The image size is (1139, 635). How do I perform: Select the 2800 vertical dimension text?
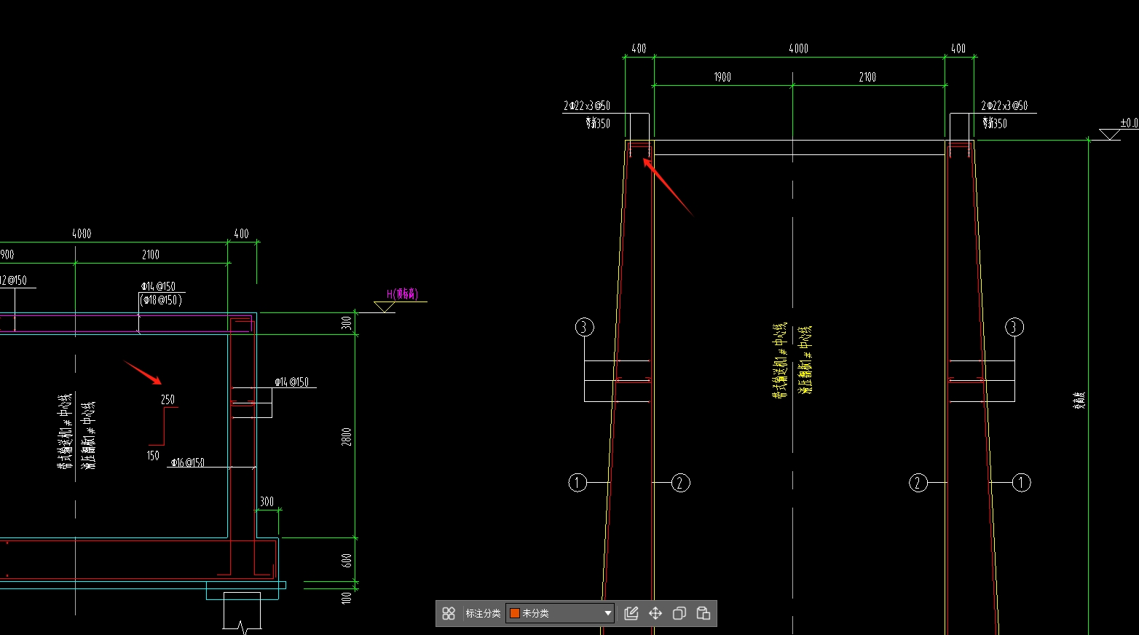click(347, 437)
